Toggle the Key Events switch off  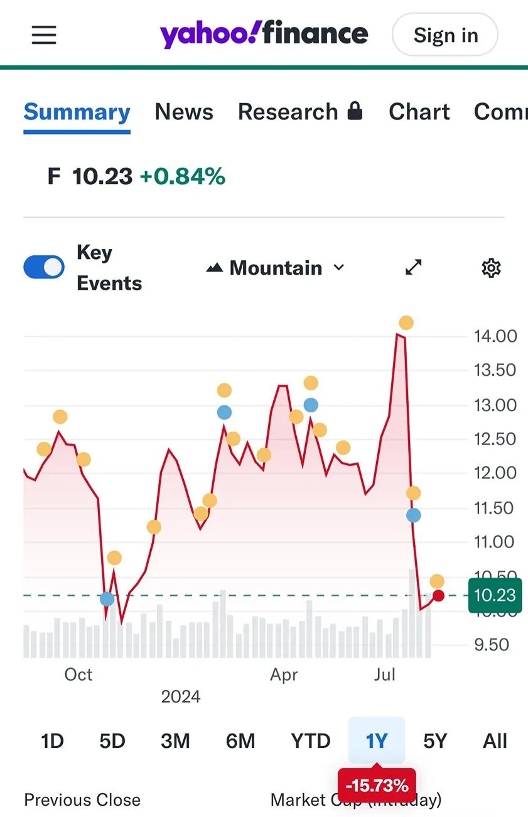[x=44, y=267]
